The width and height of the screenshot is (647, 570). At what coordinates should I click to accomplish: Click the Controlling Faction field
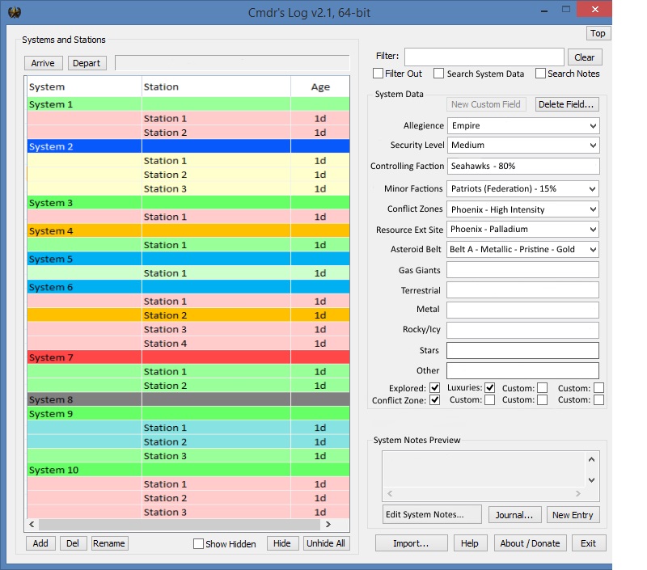(x=523, y=167)
